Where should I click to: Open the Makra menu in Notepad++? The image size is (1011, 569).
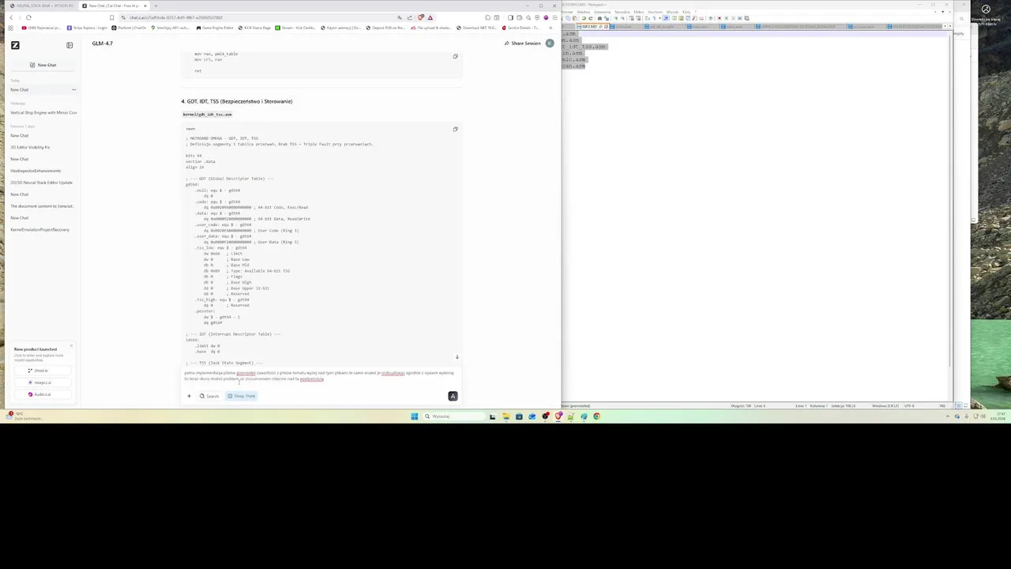coord(638,12)
